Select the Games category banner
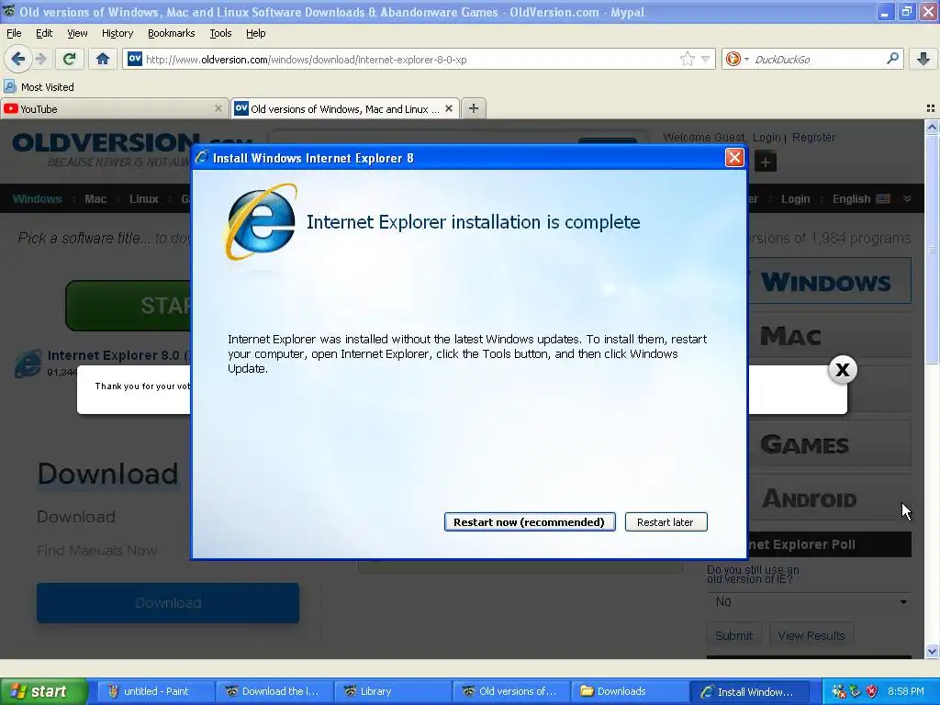This screenshot has height=705, width=940. pyautogui.click(x=829, y=444)
